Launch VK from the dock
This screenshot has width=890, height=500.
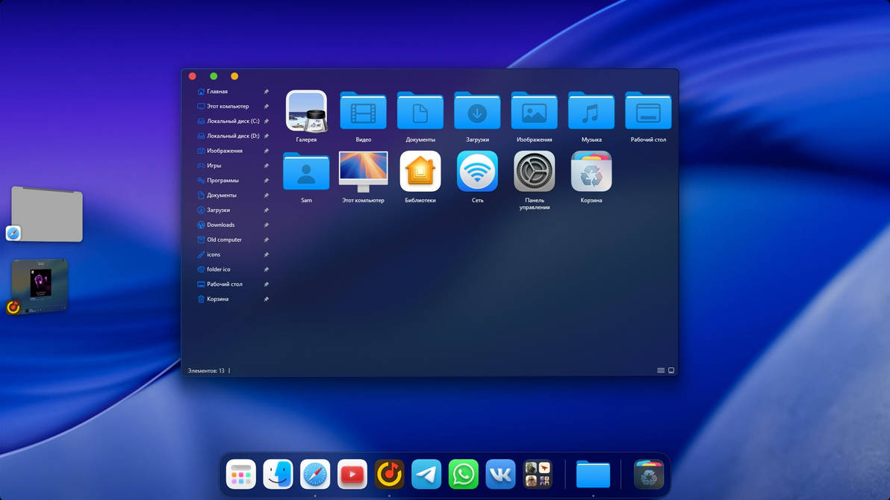coord(500,475)
